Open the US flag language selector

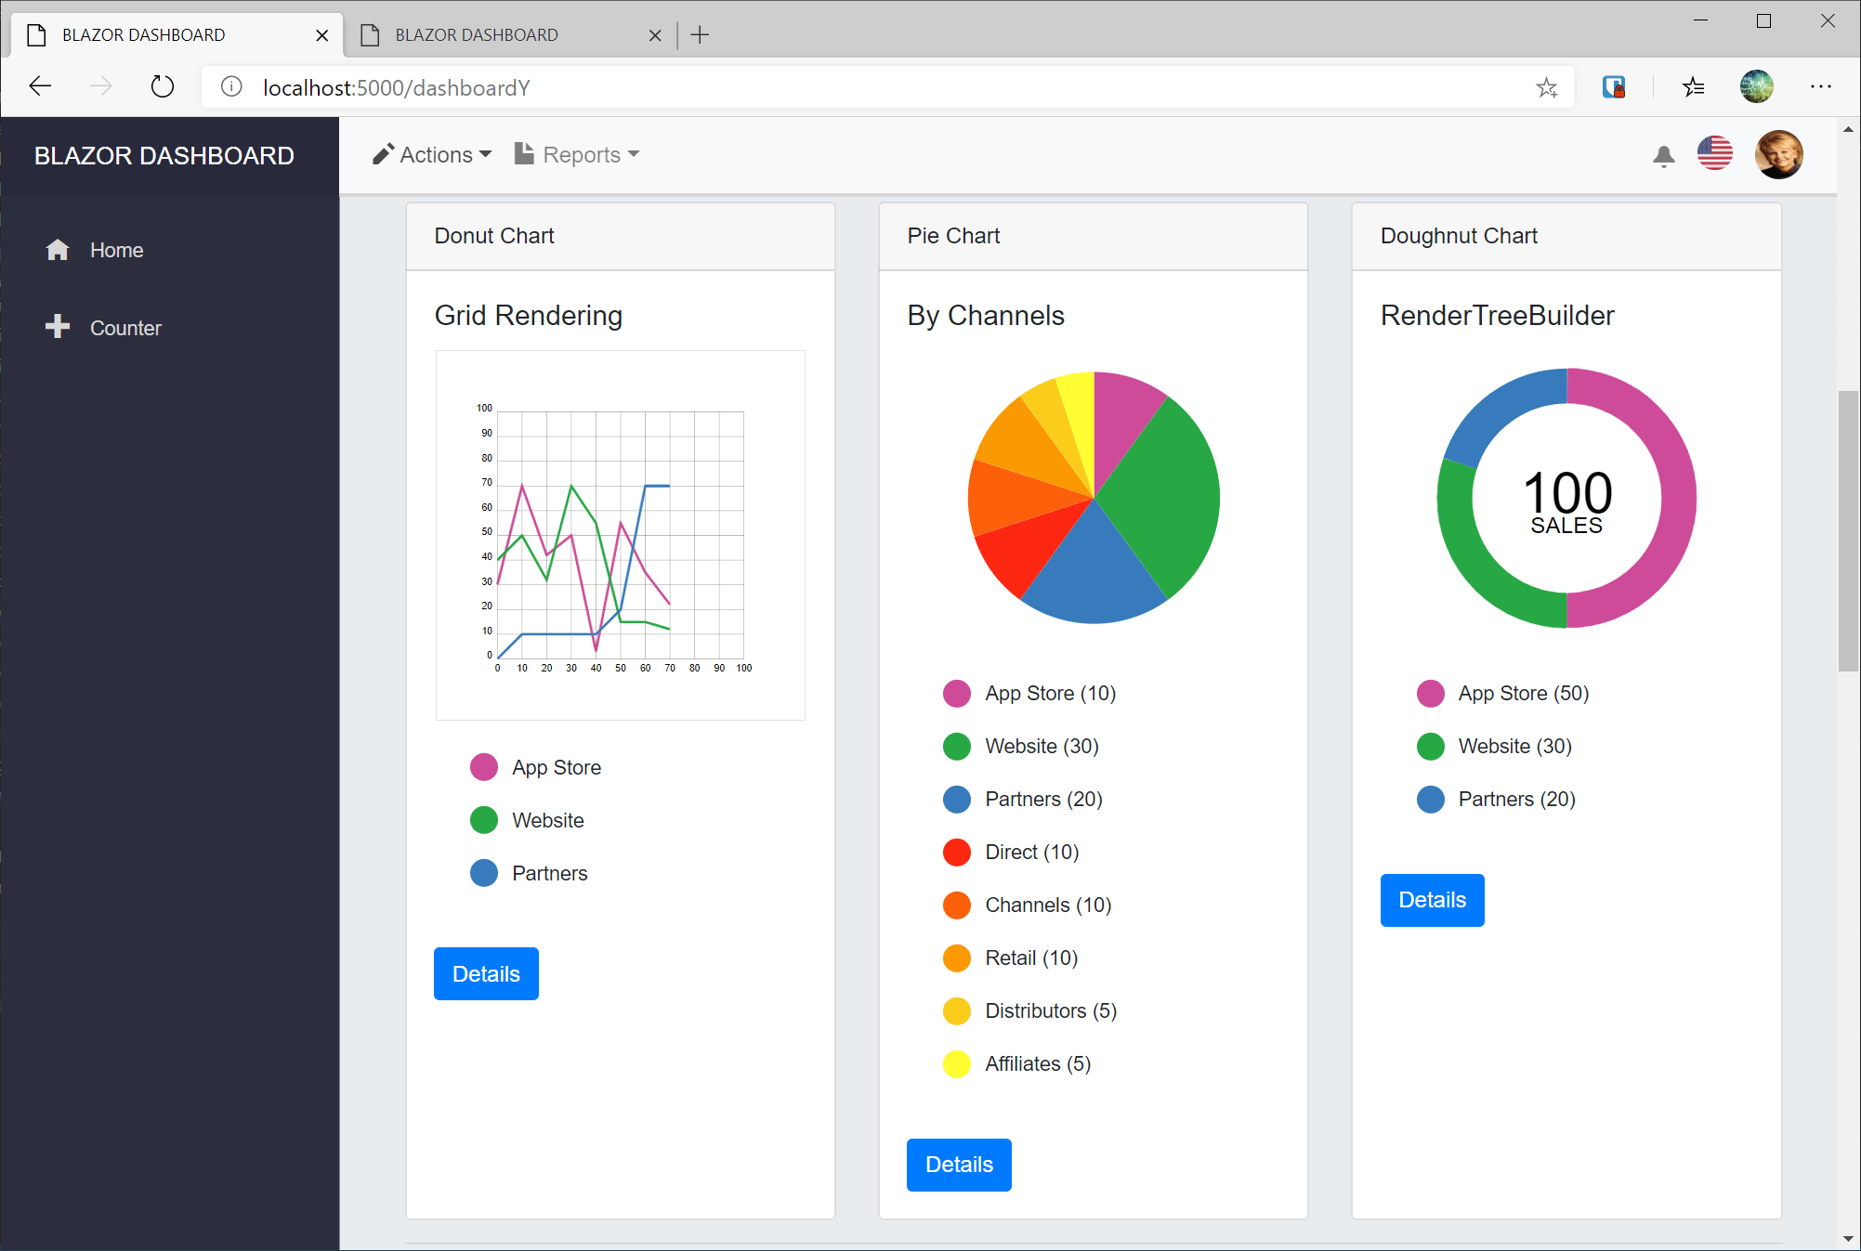(1714, 153)
